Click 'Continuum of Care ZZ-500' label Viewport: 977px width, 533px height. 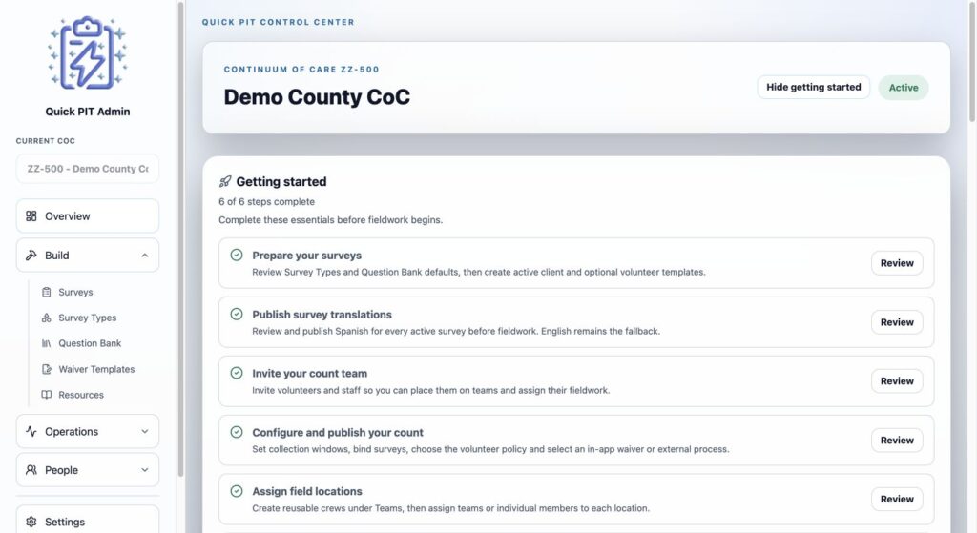click(x=301, y=69)
